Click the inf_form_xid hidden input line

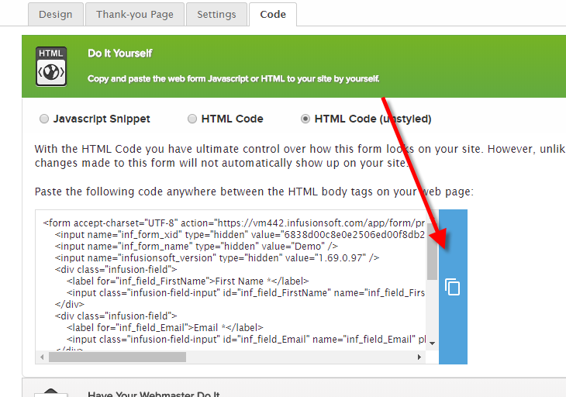click(240, 235)
